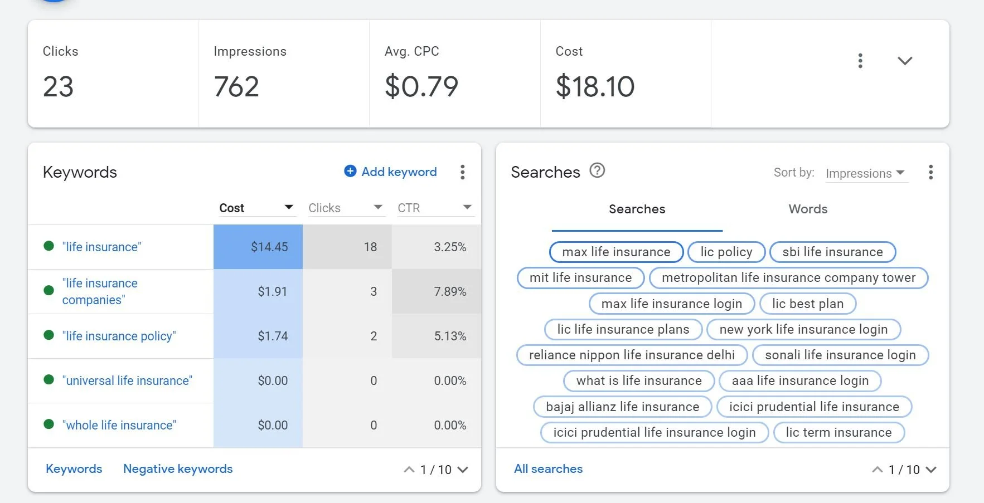Click the Add keyword plus button
The width and height of the screenshot is (984, 503).
click(x=350, y=171)
